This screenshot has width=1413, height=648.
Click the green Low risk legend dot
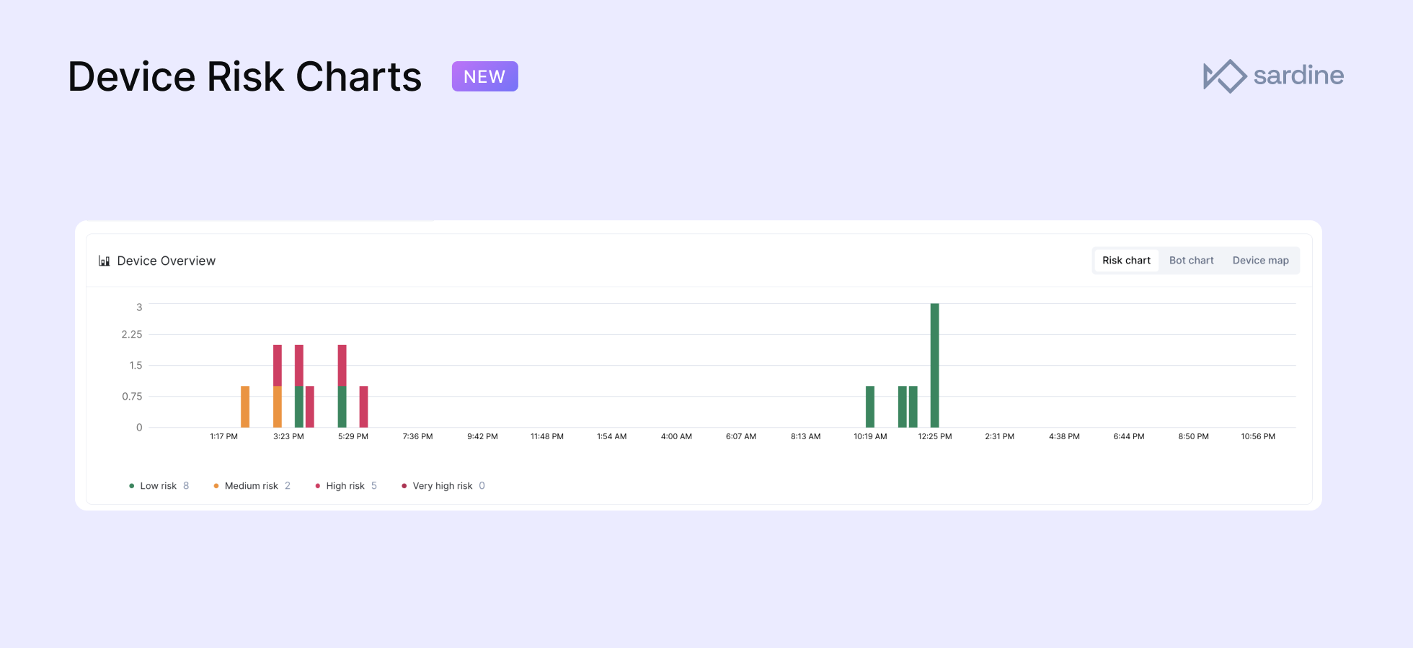tap(131, 486)
